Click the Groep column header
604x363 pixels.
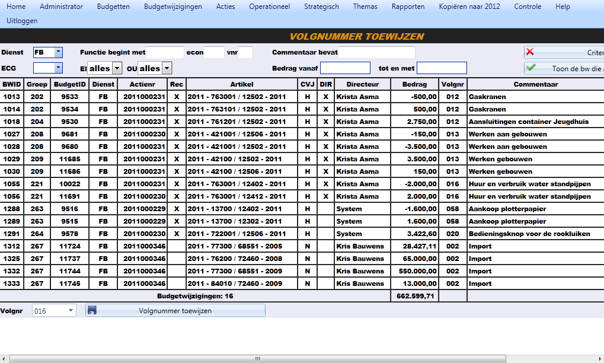[37, 84]
